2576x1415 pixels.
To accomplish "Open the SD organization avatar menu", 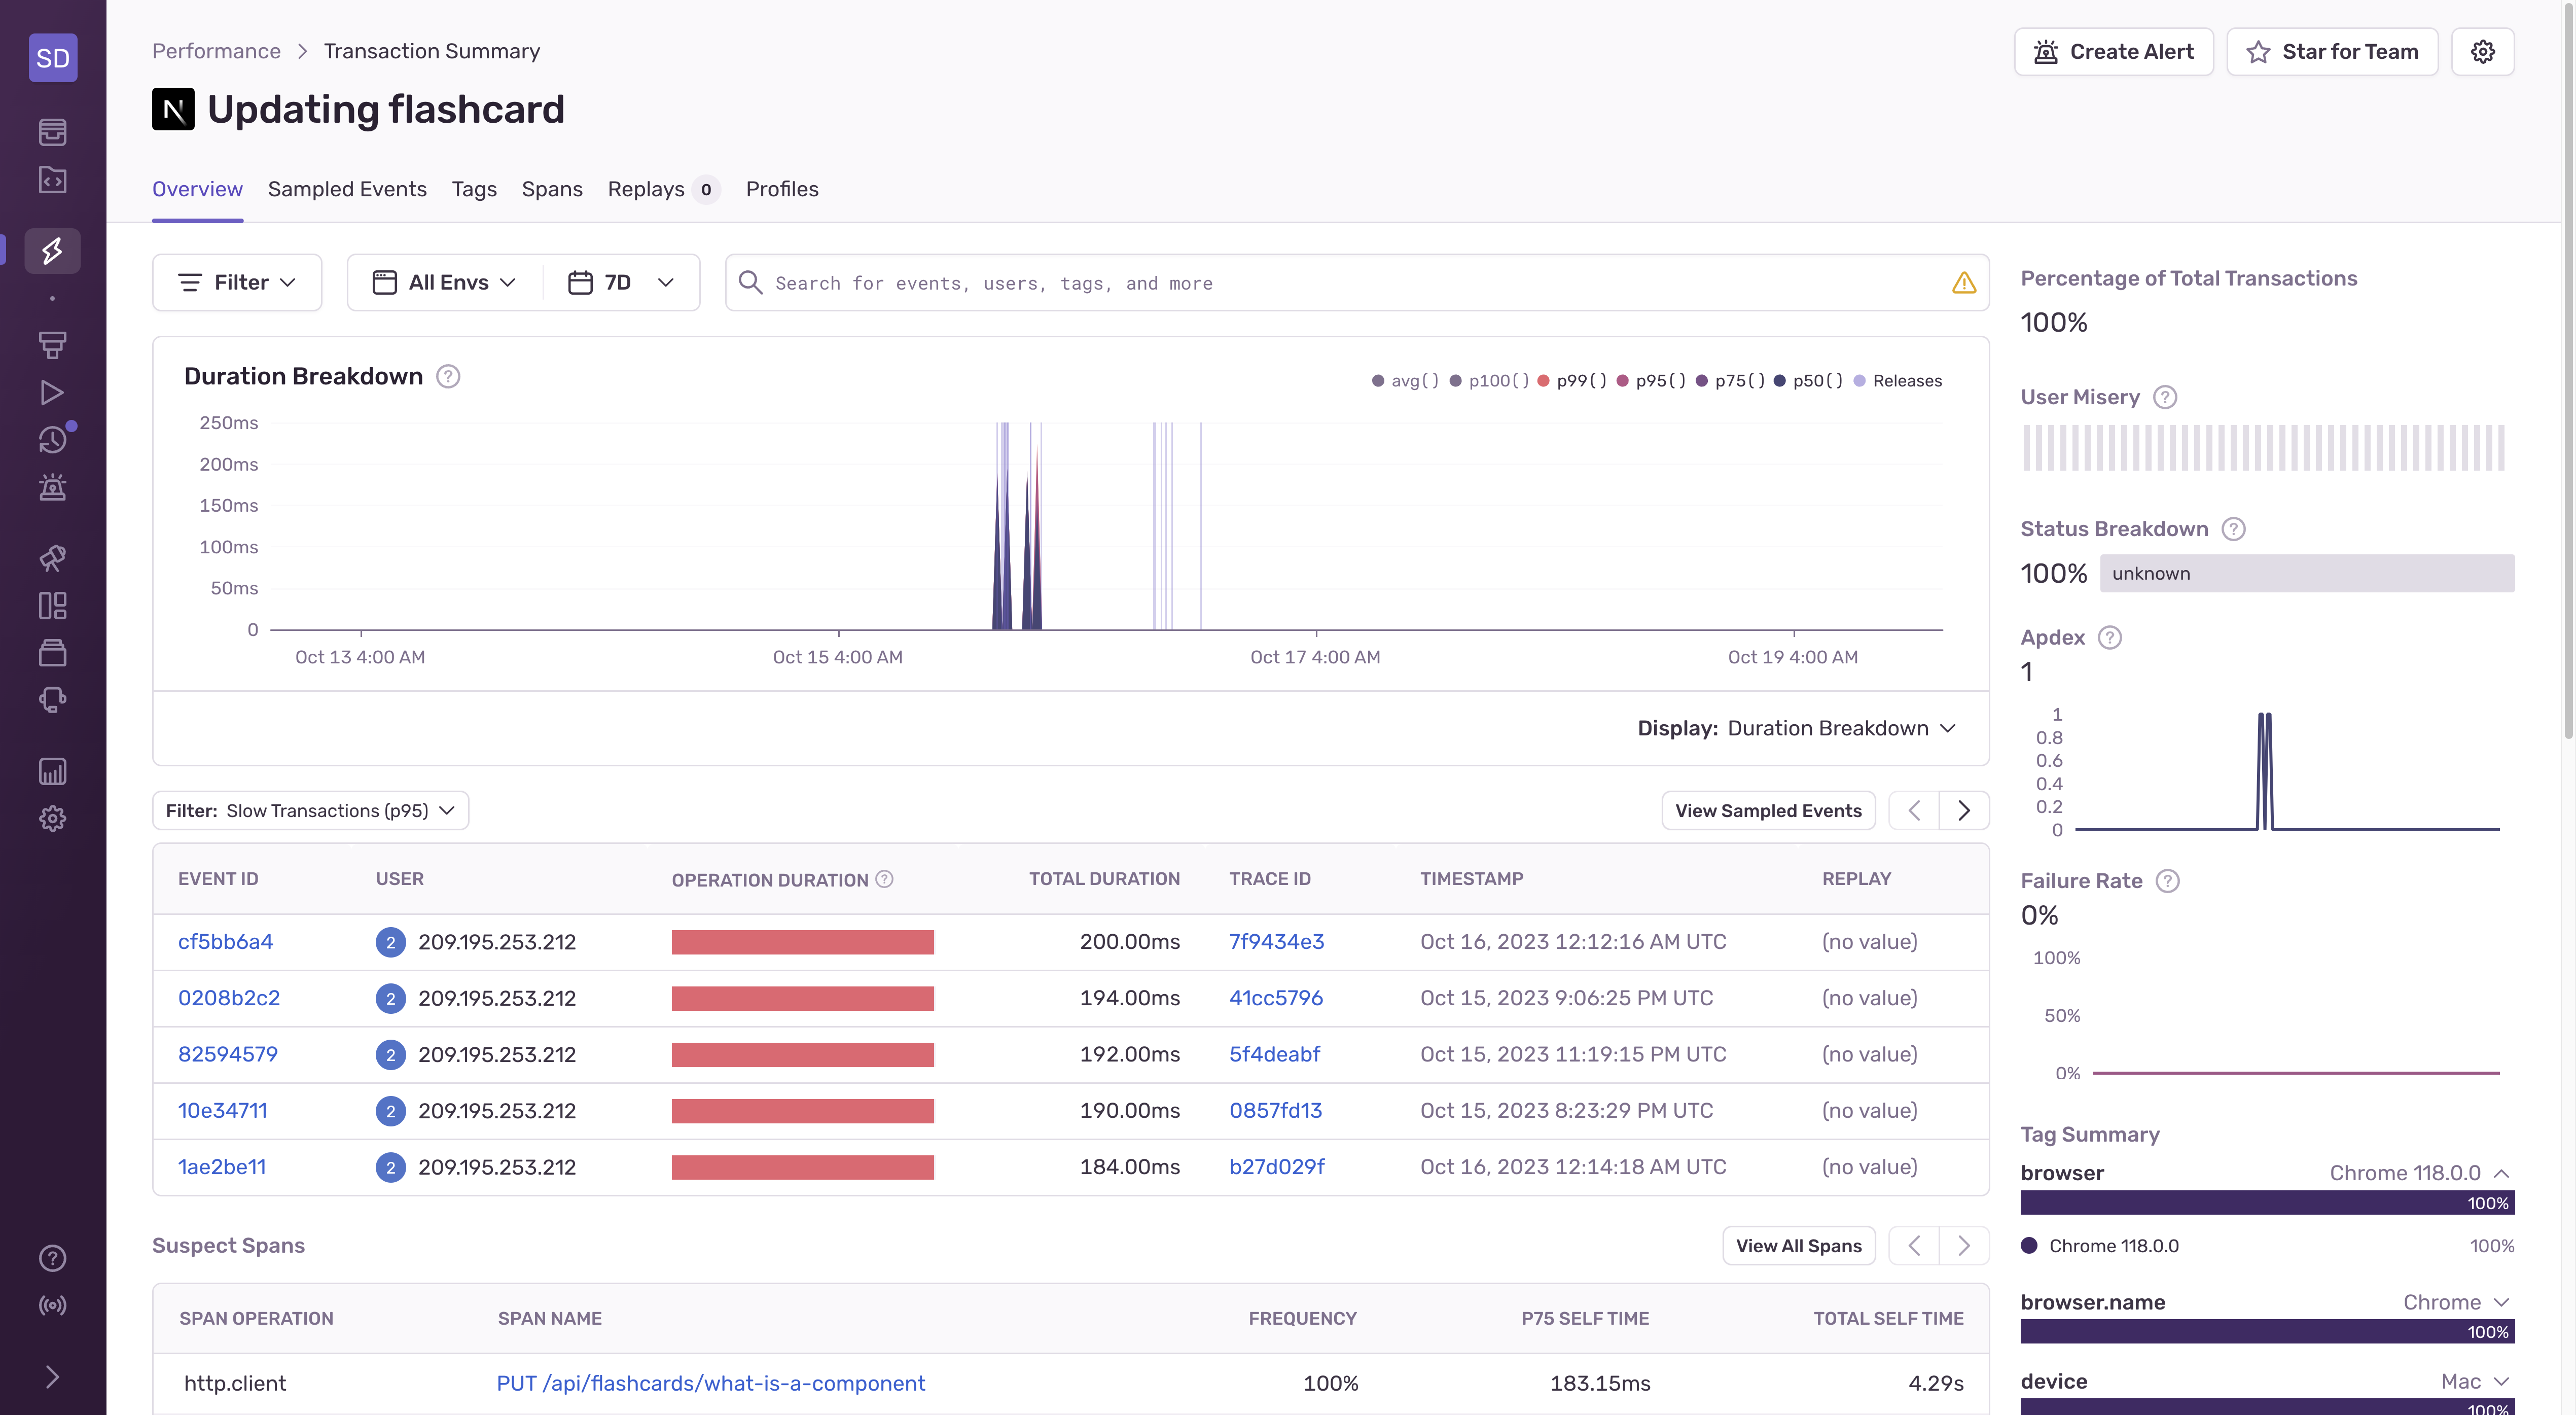I will tap(53, 57).
